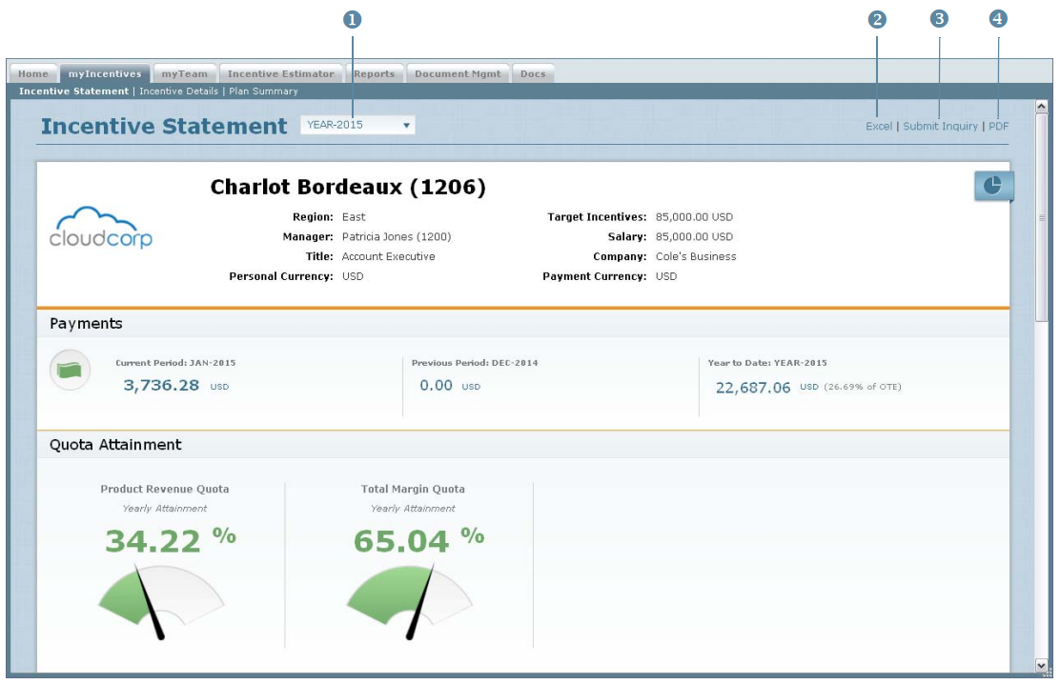The image size is (1060, 684).
Task: Click the scrollbar up arrow
Action: point(1041,107)
